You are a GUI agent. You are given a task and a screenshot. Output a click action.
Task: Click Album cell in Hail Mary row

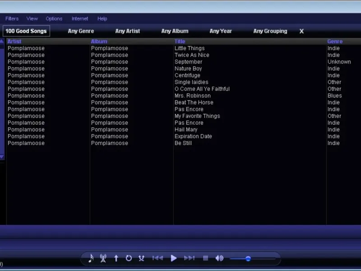click(109, 130)
